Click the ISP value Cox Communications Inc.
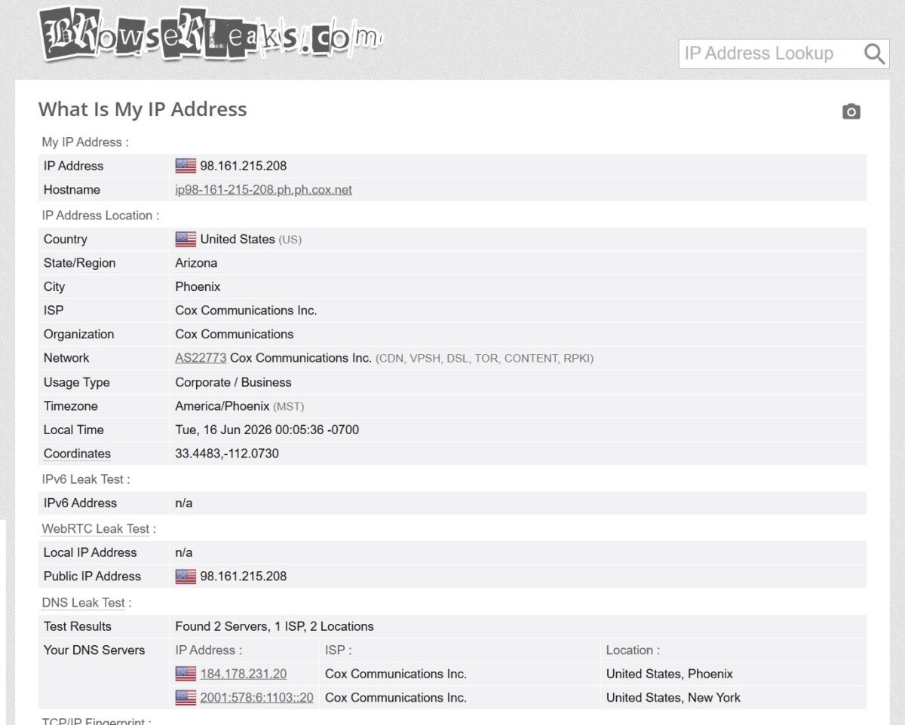 tap(246, 310)
